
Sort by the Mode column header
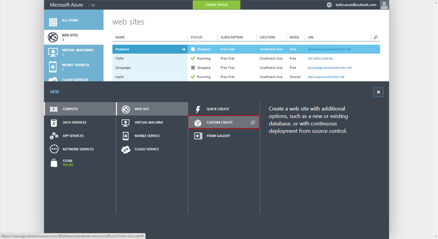pyautogui.click(x=294, y=37)
